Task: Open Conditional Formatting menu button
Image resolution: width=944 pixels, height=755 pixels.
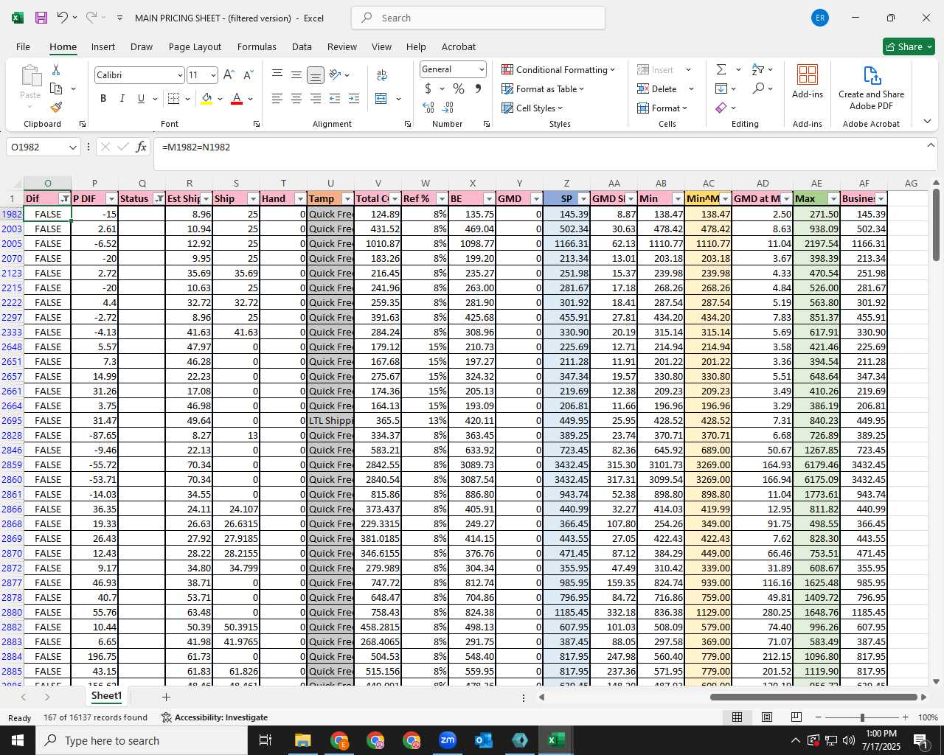Action: [558, 70]
